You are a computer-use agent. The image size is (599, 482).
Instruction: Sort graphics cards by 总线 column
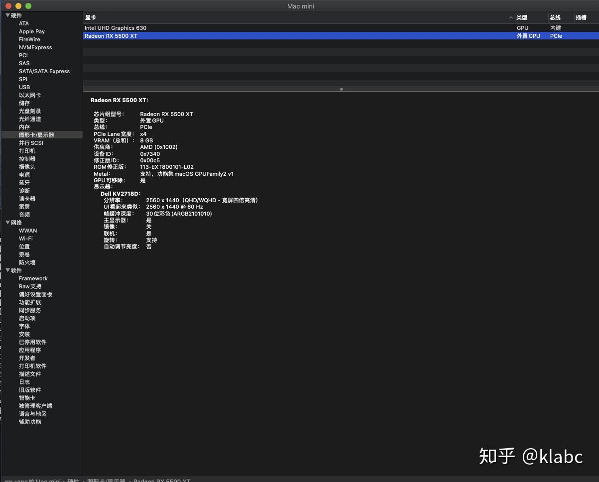click(555, 17)
